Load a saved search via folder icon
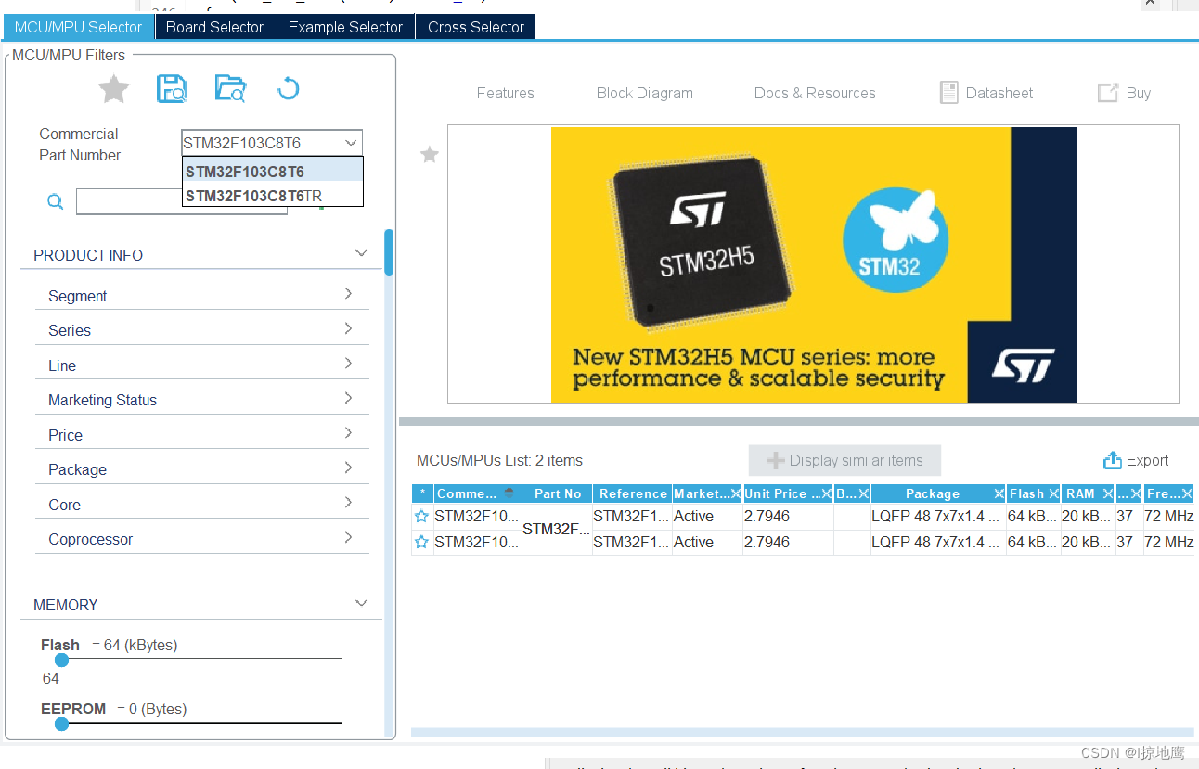The width and height of the screenshot is (1199, 769). pos(230,89)
